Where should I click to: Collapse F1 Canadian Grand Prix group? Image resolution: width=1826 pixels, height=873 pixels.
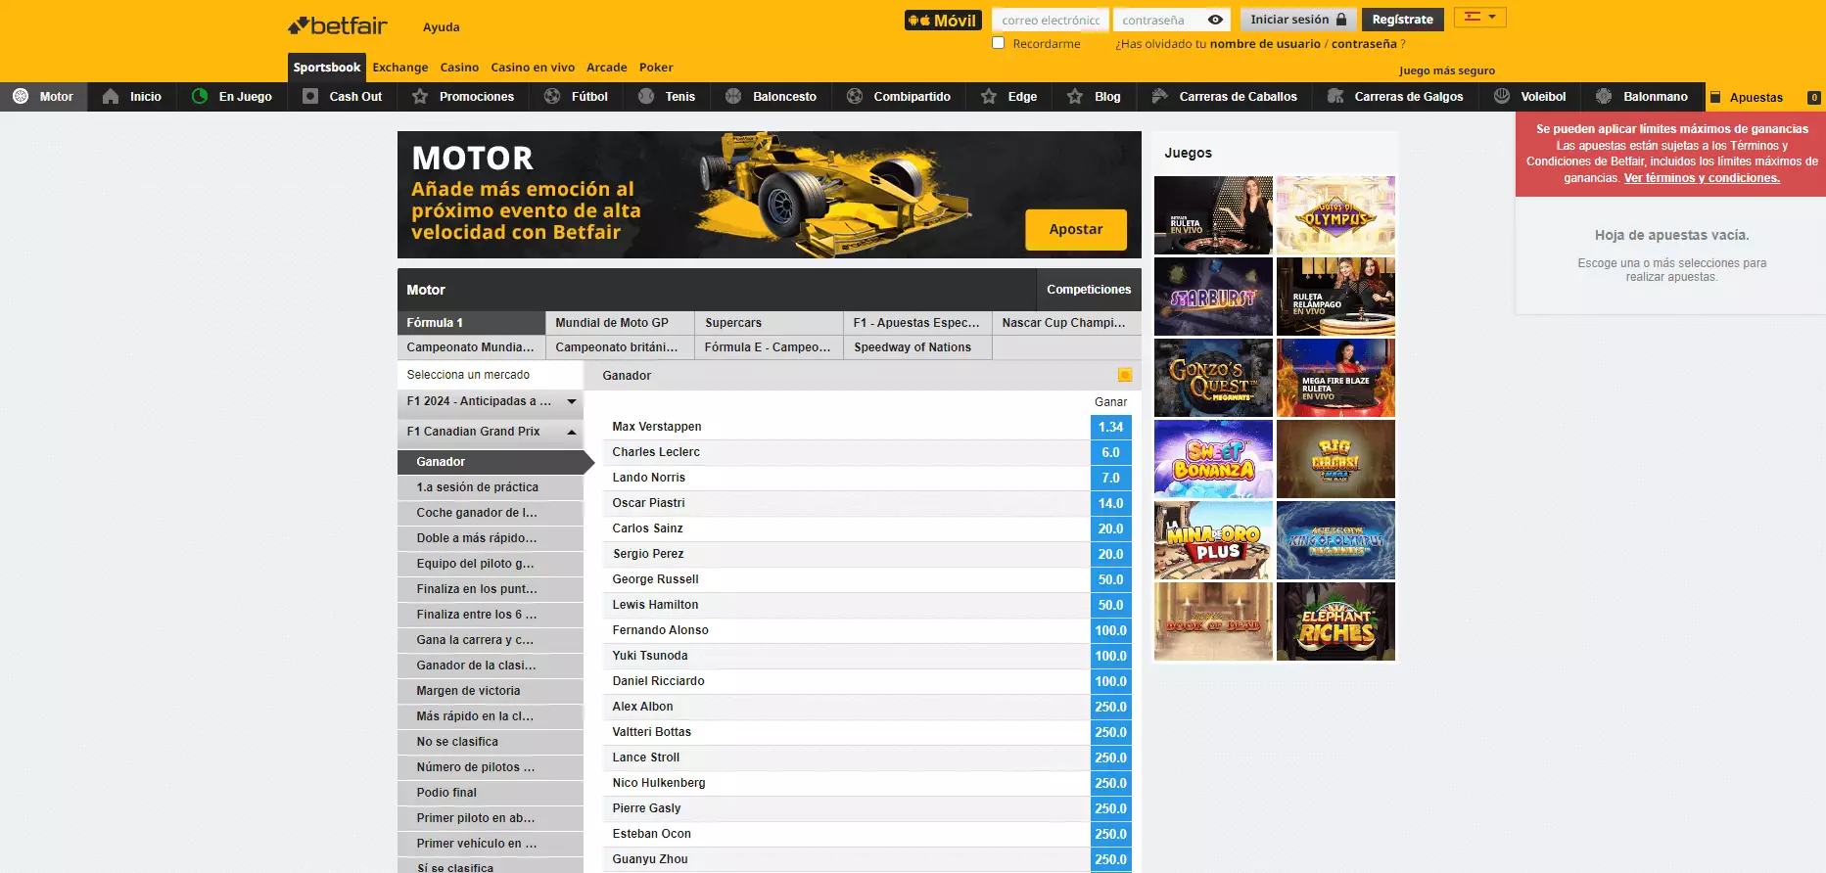491,432
